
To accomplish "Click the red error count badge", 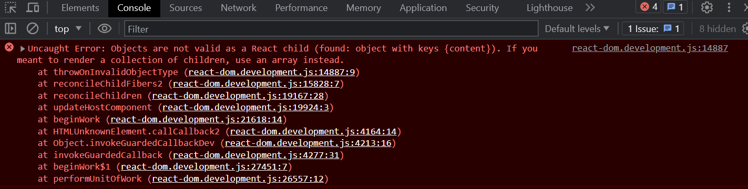I will pyautogui.click(x=649, y=7).
